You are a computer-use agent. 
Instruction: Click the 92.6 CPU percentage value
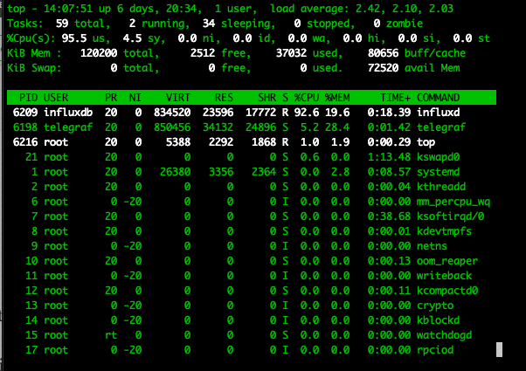[x=307, y=113]
